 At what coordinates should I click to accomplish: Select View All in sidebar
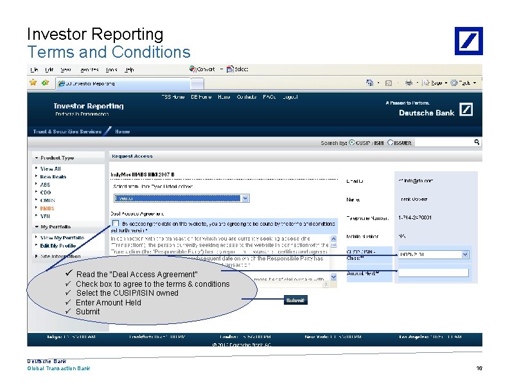point(50,169)
